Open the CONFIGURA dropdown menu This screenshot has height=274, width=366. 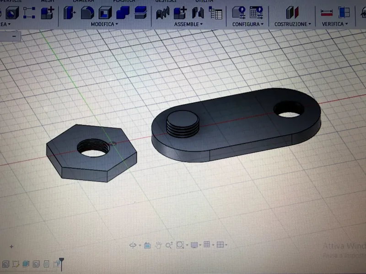click(x=248, y=24)
